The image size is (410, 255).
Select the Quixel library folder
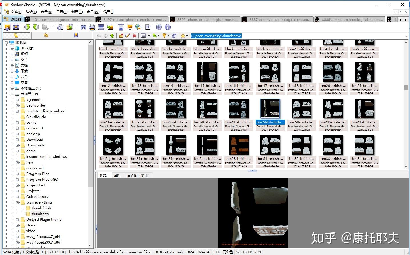tap(37, 197)
